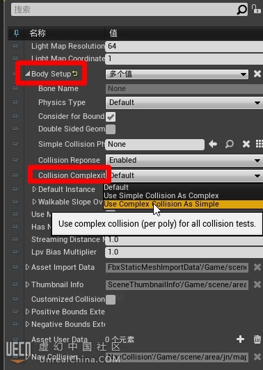Open the Collision Complexity dropdown
The height and width of the screenshot is (370, 263).
(x=185, y=175)
